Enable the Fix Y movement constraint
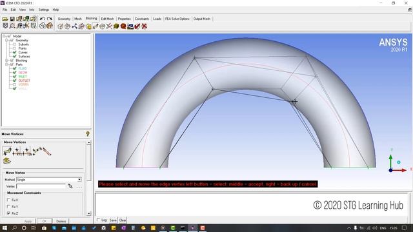The height and width of the screenshot is (232, 413). (x=8, y=207)
